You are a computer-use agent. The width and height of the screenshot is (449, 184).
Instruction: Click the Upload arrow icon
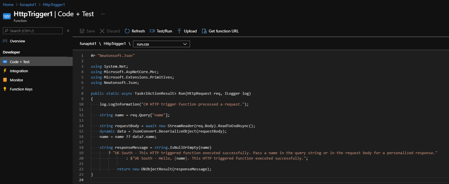(x=179, y=31)
